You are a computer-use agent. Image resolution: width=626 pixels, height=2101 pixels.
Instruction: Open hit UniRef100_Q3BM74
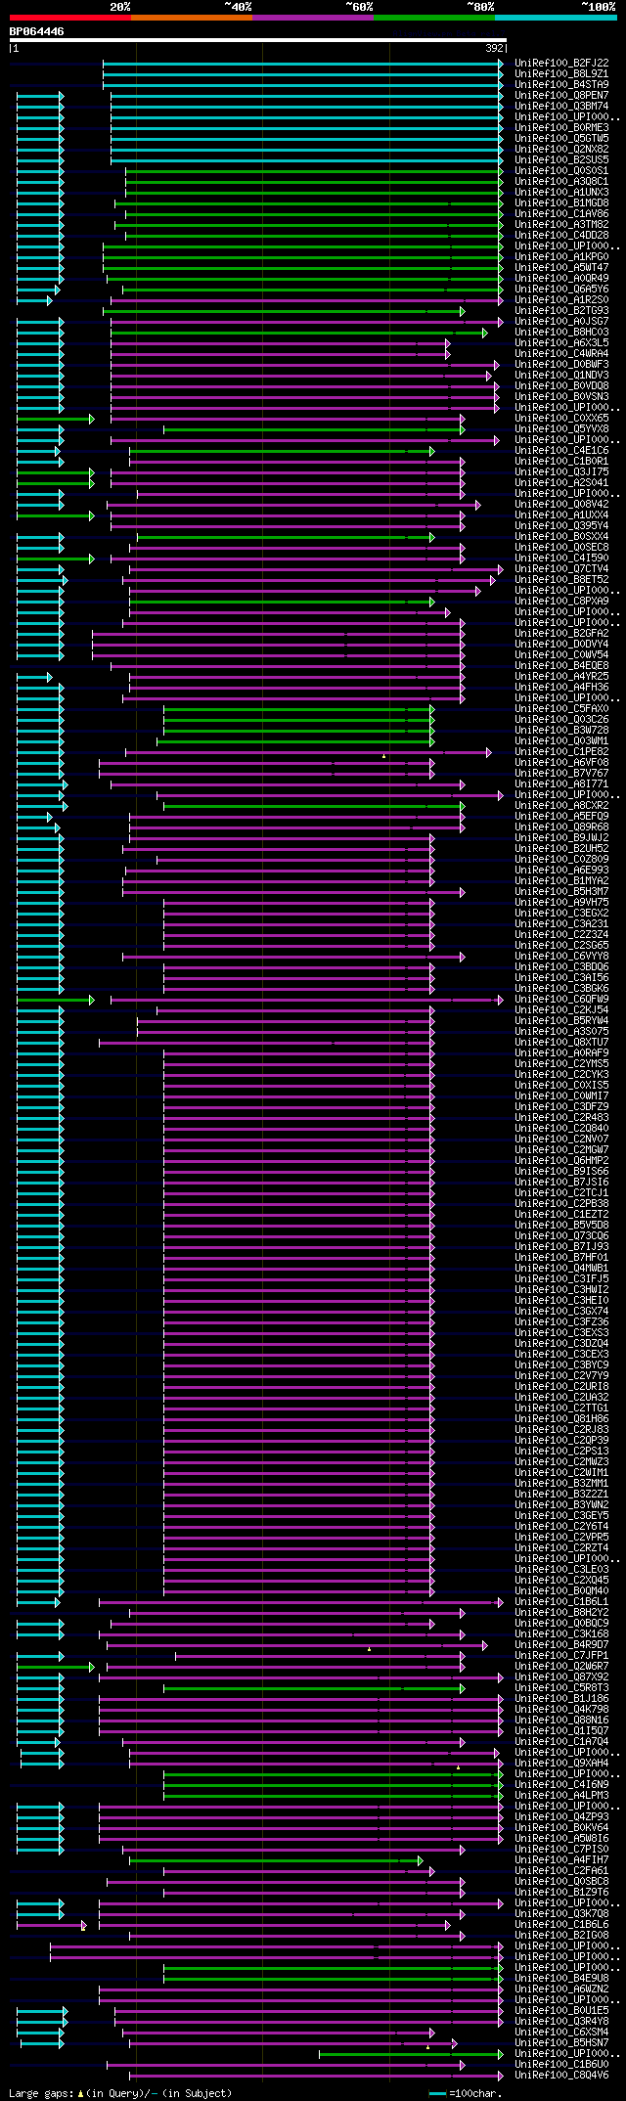561,106
